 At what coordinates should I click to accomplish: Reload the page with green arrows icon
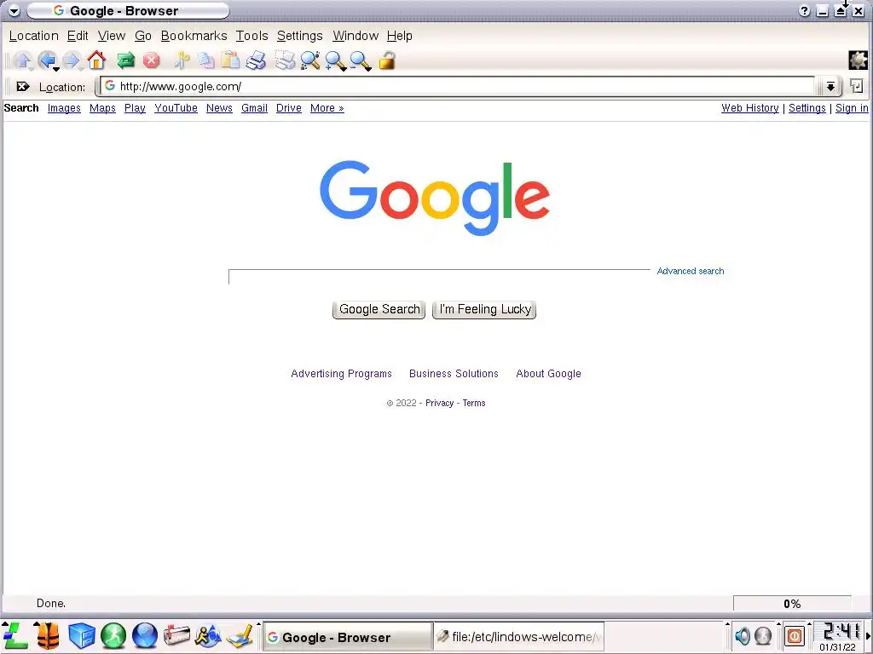tap(126, 60)
